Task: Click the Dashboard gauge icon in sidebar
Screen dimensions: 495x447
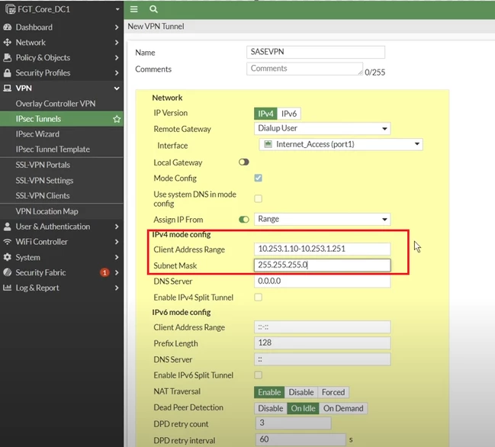Action: pyautogui.click(x=8, y=27)
